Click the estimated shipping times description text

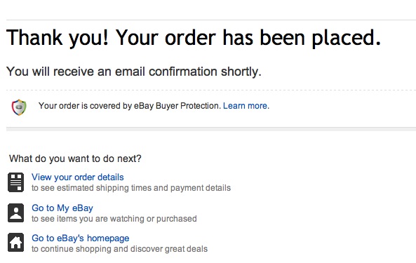131,188
